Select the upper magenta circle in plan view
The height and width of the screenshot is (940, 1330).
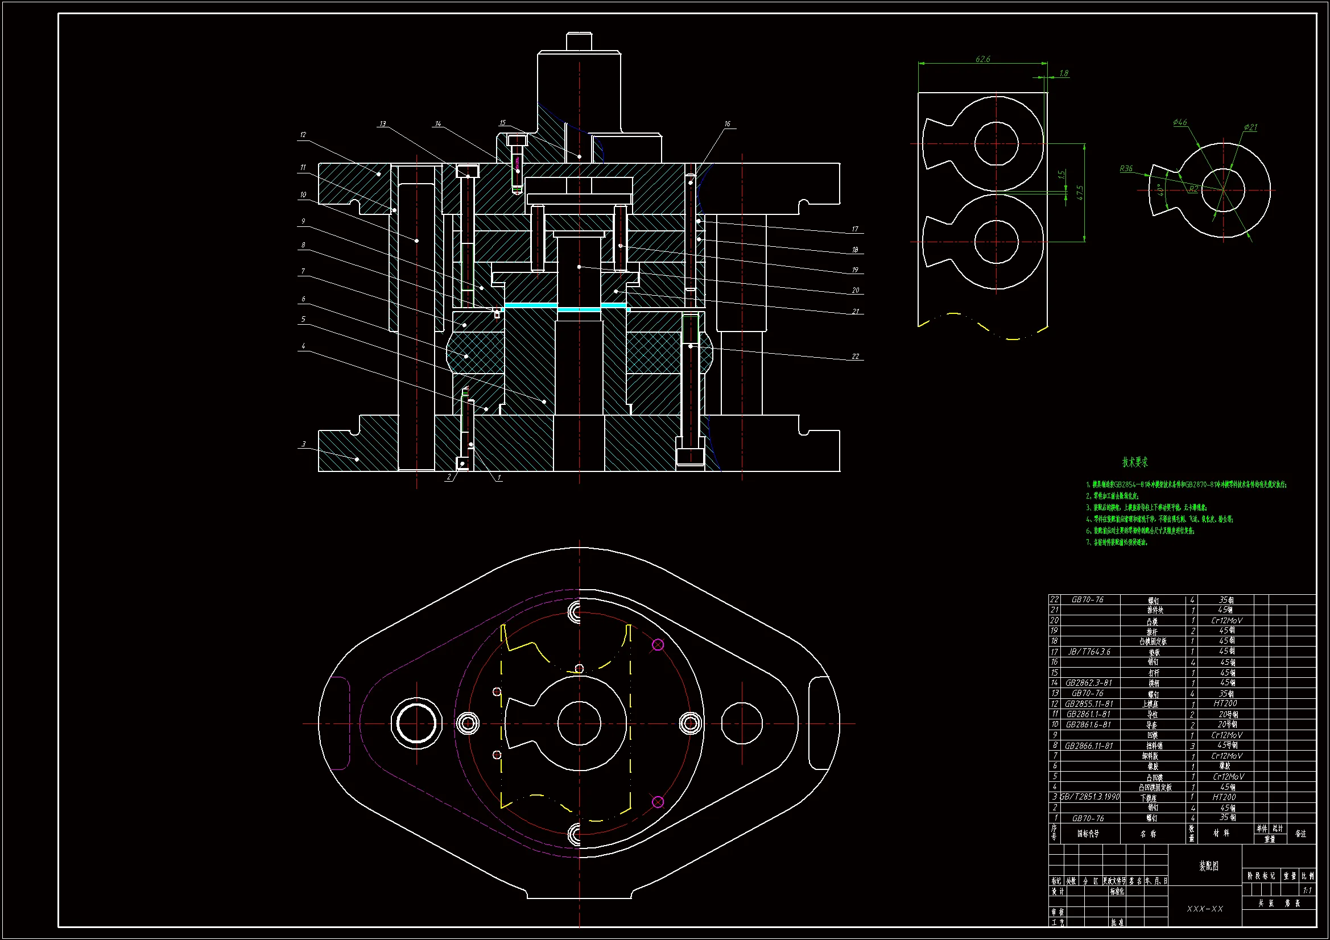pyautogui.click(x=658, y=644)
